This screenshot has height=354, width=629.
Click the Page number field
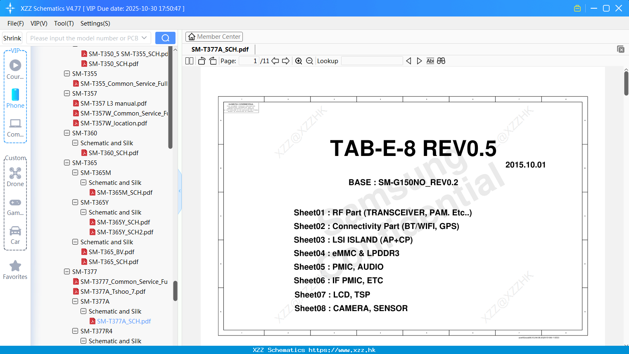tap(249, 61)
